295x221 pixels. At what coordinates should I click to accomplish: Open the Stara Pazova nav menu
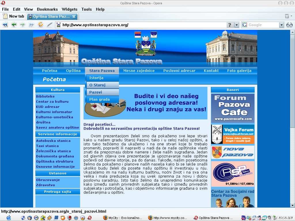102,71
